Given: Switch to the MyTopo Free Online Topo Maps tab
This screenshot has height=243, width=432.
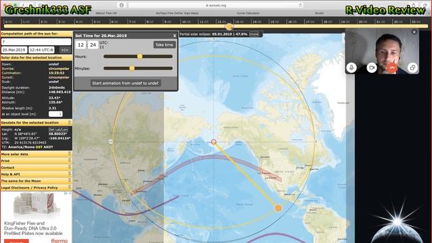Looking at the screenshot, I should 177,13.
